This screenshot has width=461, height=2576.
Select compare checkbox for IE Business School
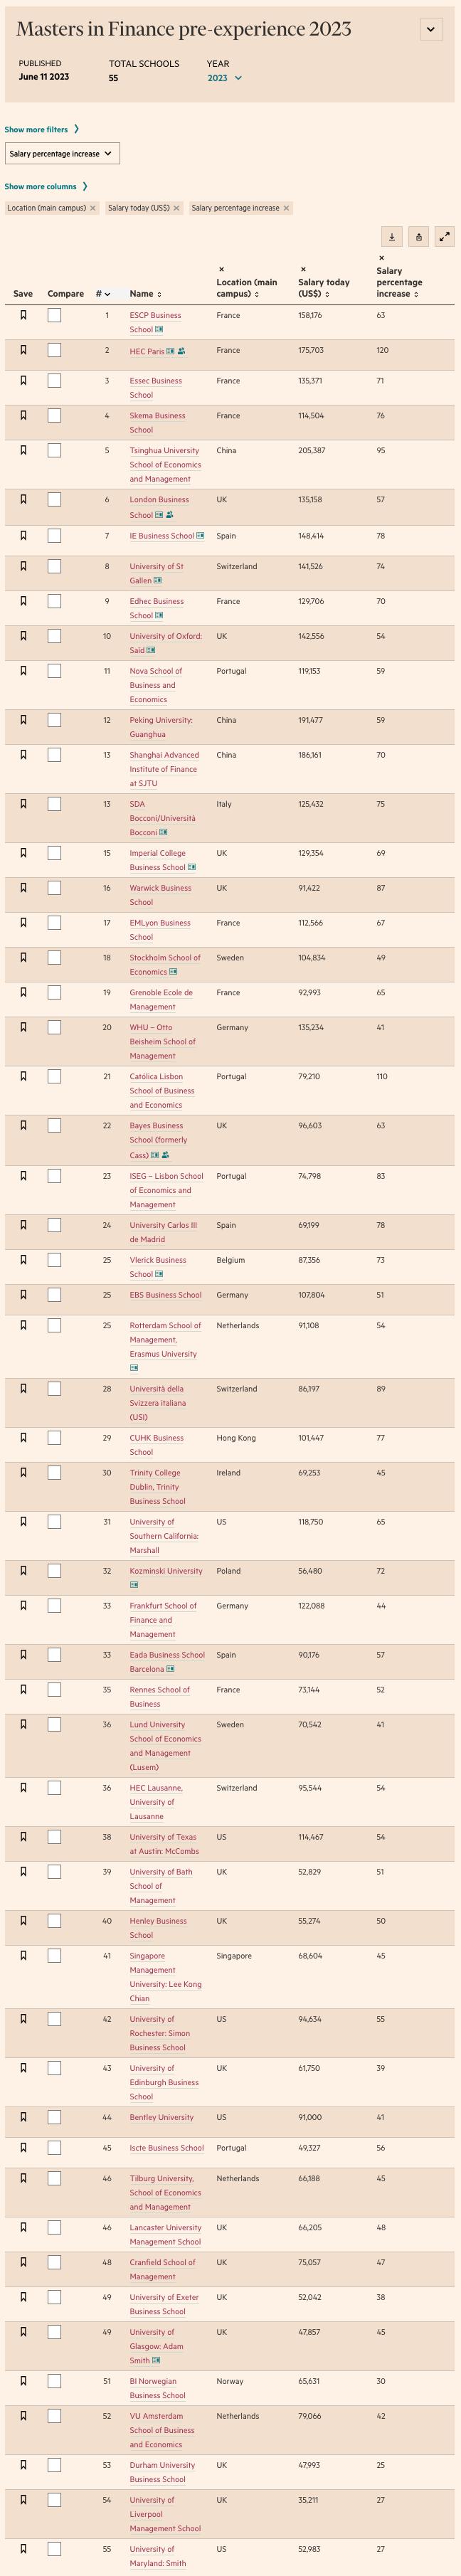tap(54, 536)
